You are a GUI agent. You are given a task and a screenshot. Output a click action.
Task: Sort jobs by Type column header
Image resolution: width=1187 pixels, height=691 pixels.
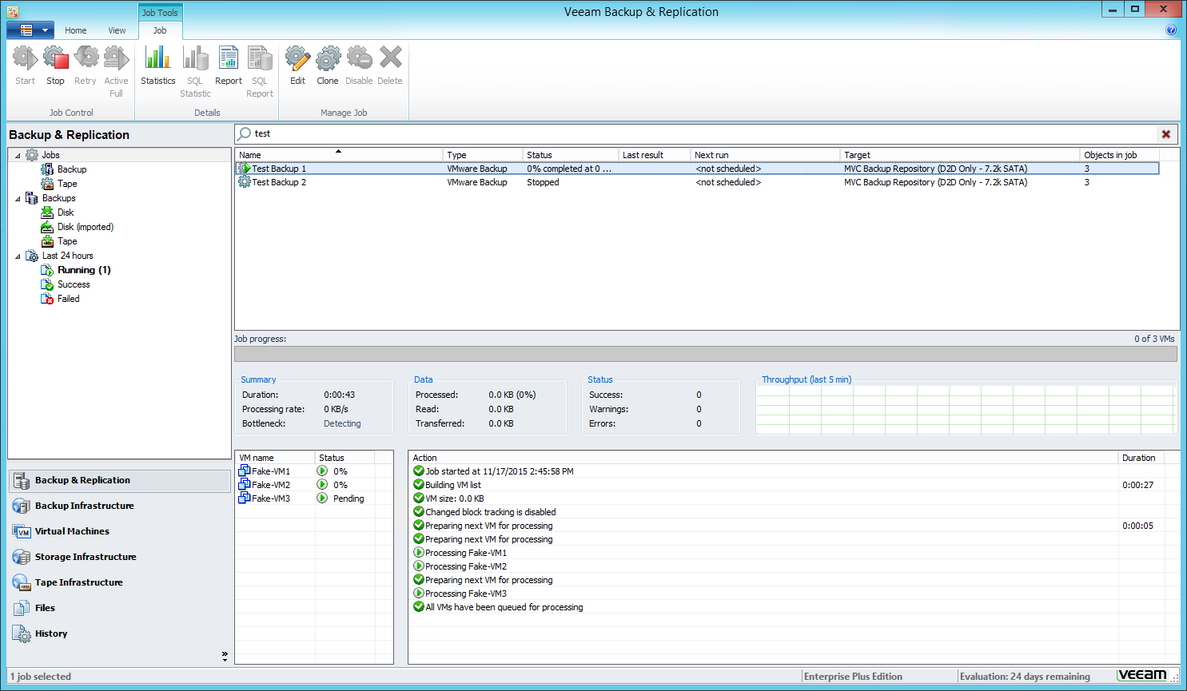click(483, 155)
